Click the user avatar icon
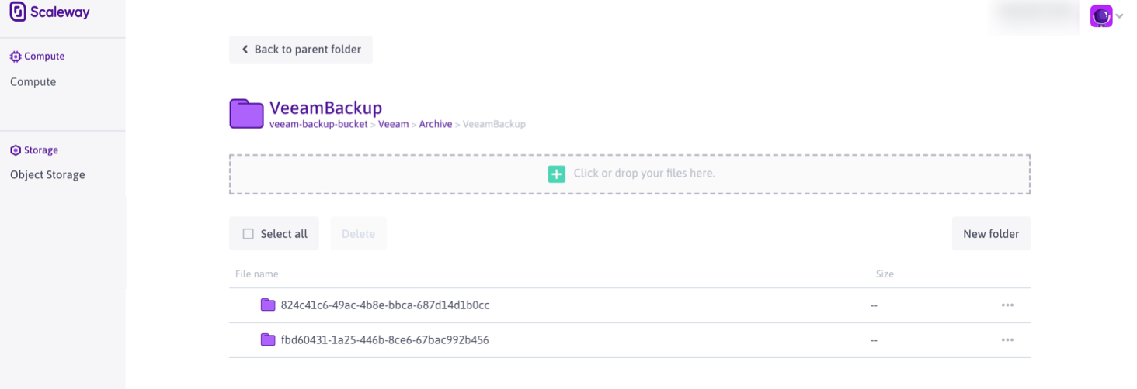Viewport: 1137px width, 389px height. (1100, 16)
